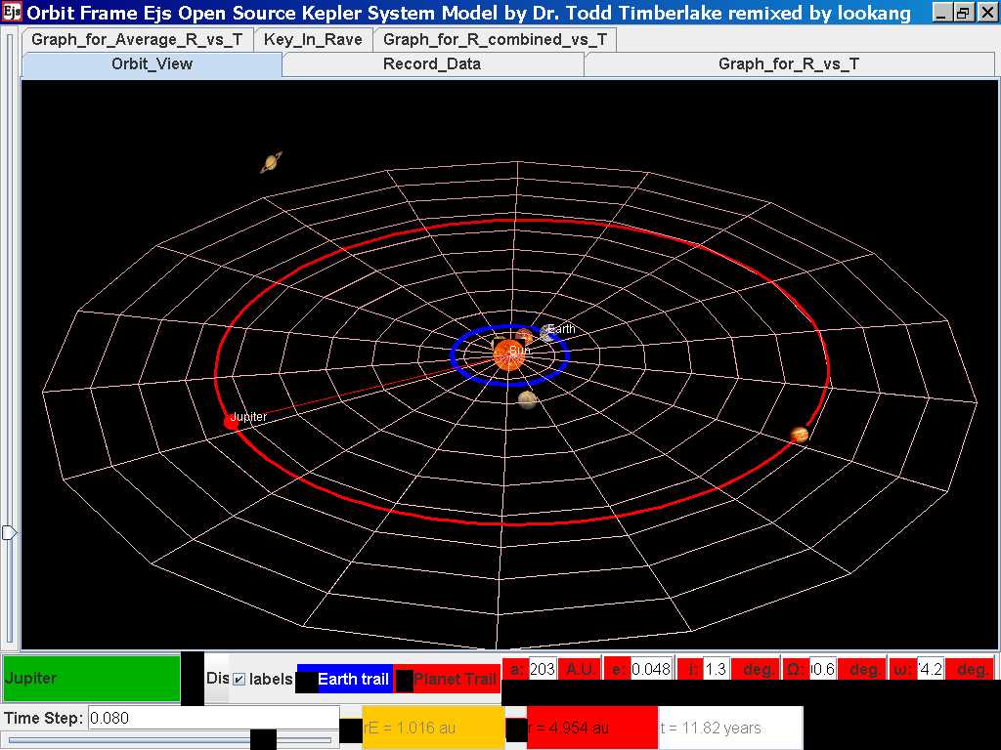The width and height of the screenshot is (1001, 750).
Task: Click the Time Step input field
Action: pyautogui.click(x=213, y=718)
